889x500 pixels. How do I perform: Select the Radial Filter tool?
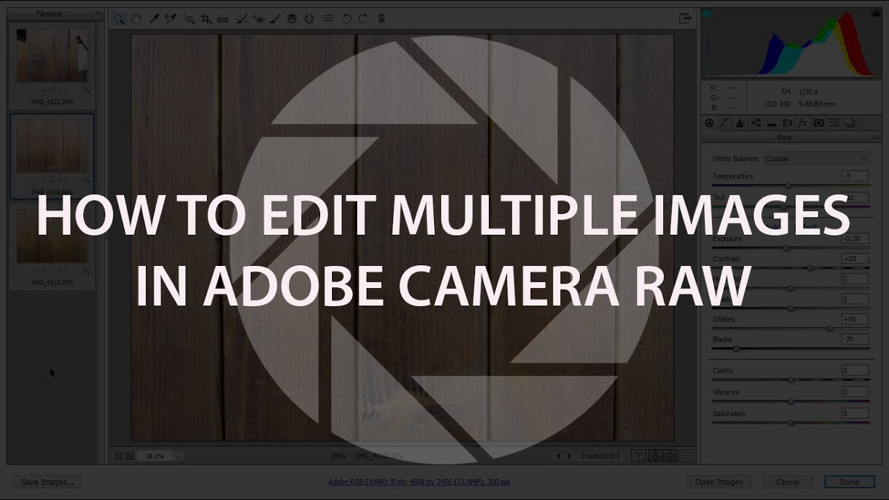[x=309, y=19]
